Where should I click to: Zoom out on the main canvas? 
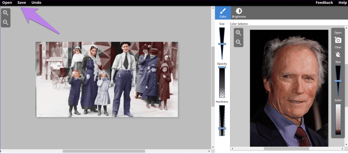(x=6, y=23)
